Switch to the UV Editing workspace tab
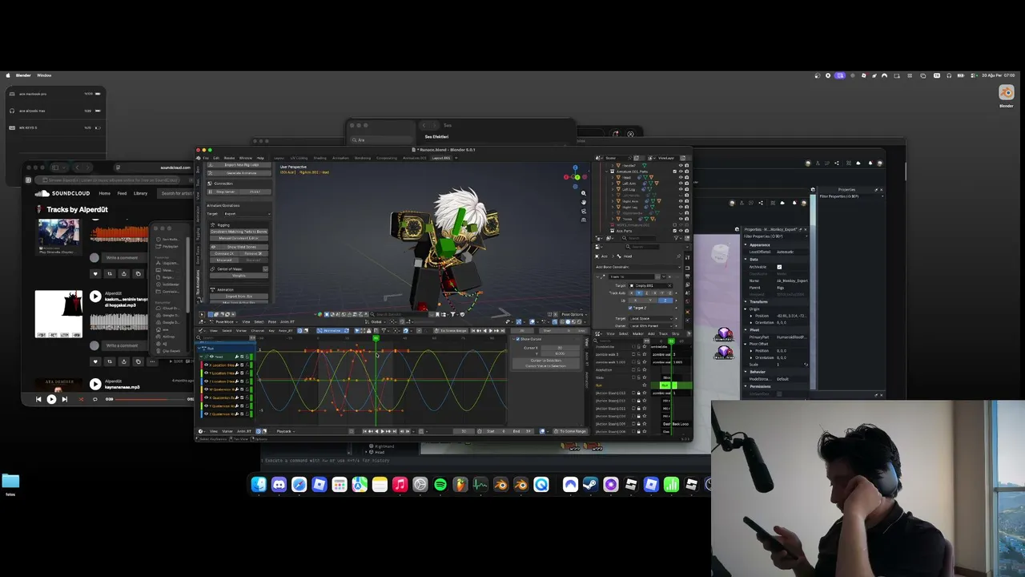1025x577 pixels. coord(299,158)
